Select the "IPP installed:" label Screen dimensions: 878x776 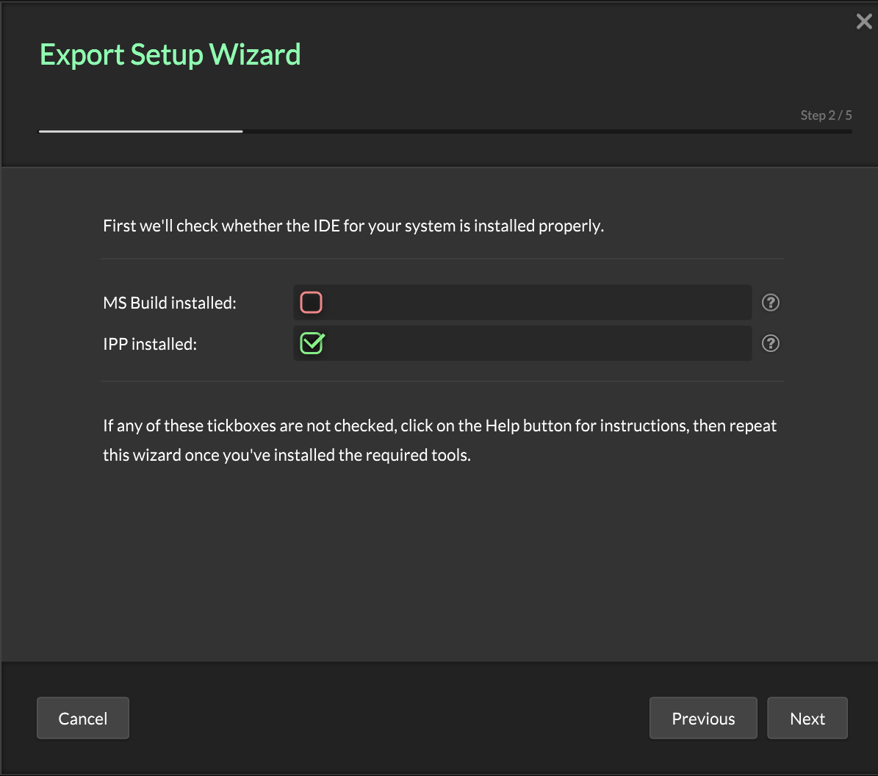click(x=150, y=344)
